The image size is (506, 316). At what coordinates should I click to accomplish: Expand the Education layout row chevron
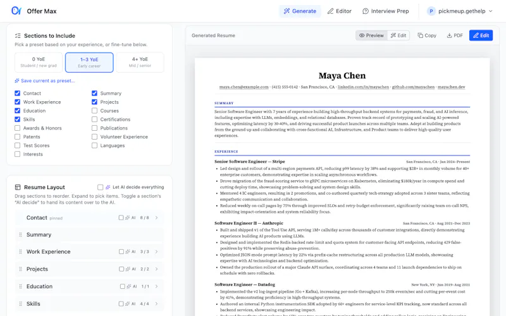point(156,286)
